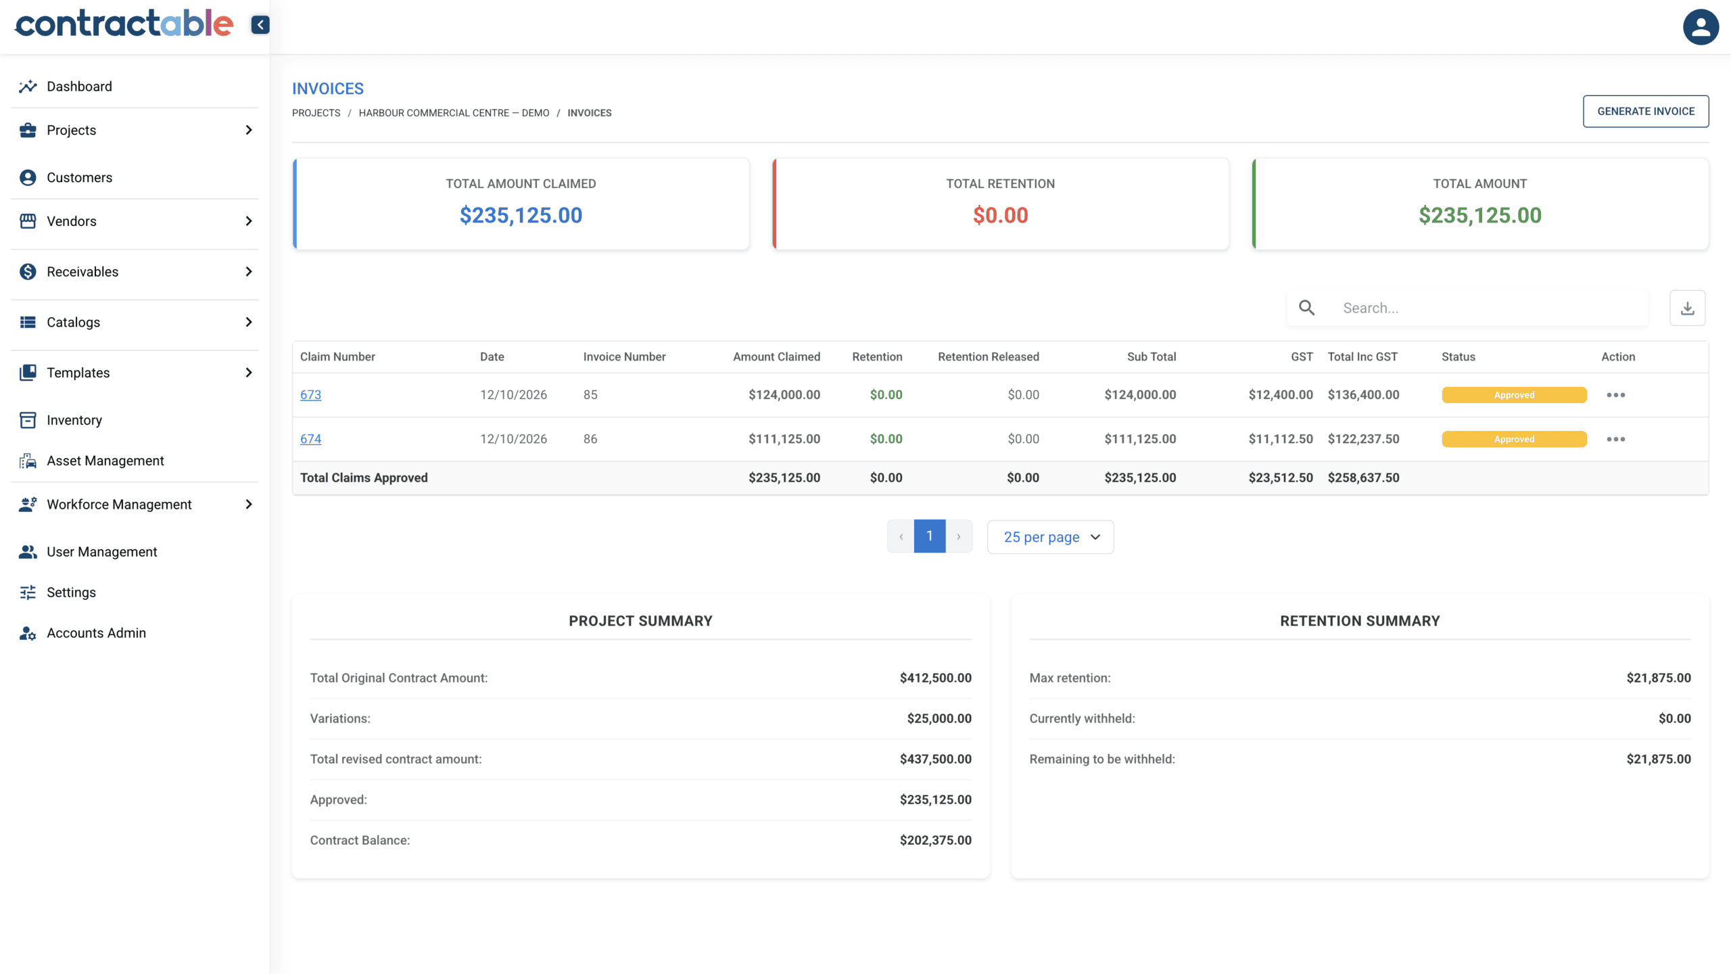Viewport: 1731px width, 974px height.
Task: Expand the Templates submenu chevron
Action: point(249,373)
